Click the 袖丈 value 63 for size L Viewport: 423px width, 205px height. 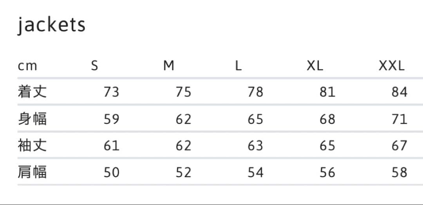pyautogui.click(x=255, y=146)
